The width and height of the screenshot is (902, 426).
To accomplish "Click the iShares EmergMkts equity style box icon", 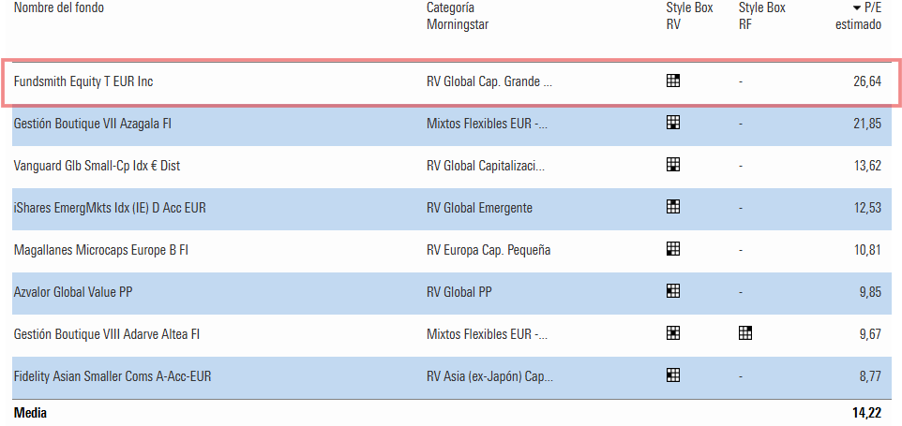I will [673, 207].
